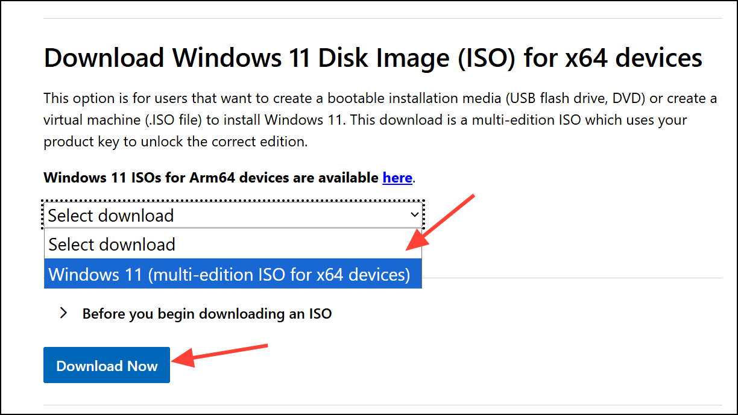
Task: Click the right-pointing chevron before ISO notes
Action: (63, 313)
